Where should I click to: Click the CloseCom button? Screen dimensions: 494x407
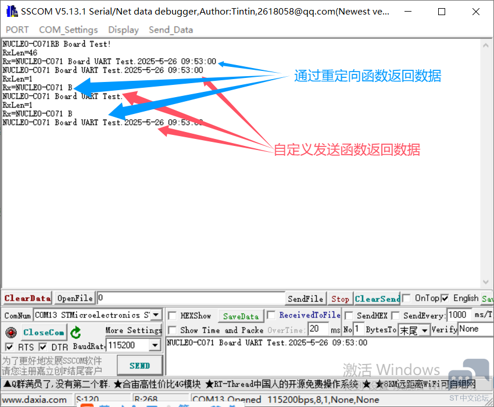coord(44,332)
